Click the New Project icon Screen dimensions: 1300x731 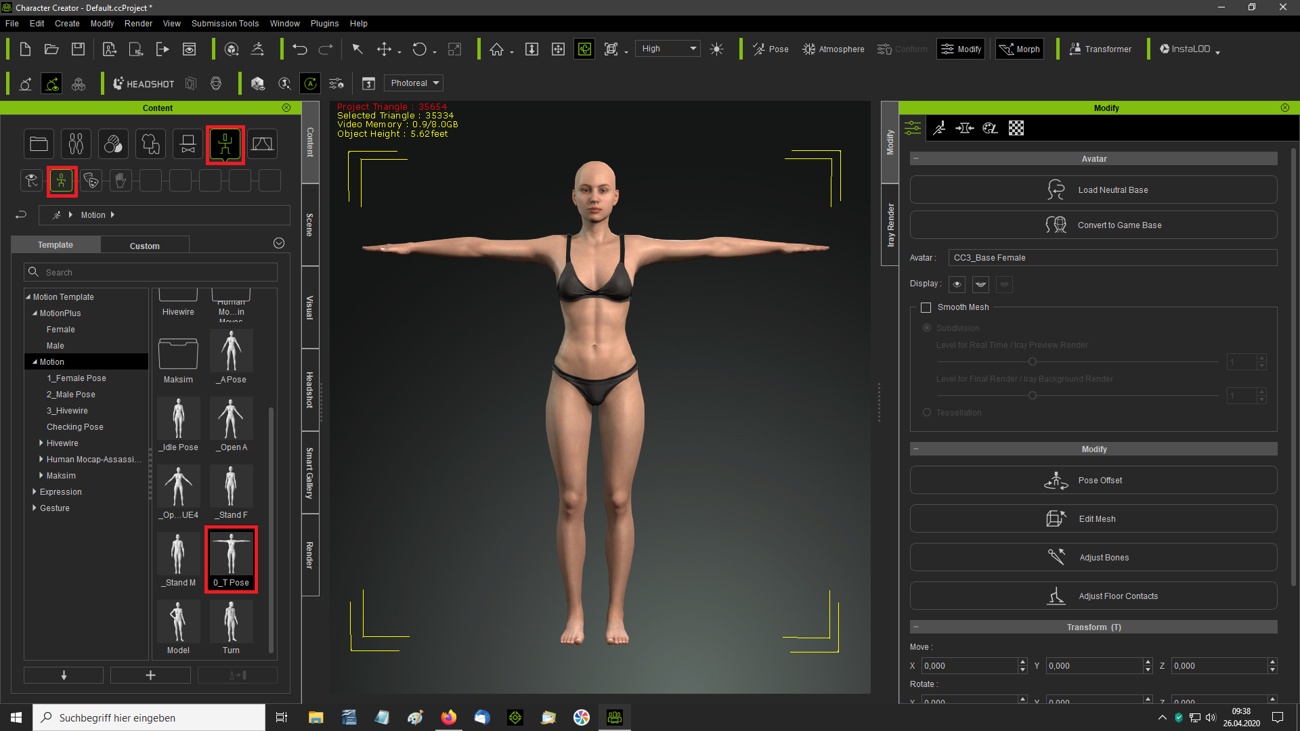[25, 49]
